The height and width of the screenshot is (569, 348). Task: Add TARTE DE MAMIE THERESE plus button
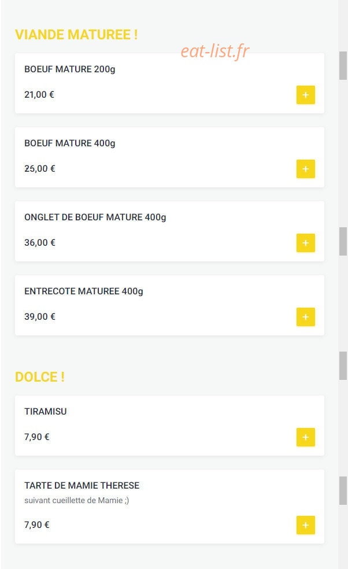point(306,525)
